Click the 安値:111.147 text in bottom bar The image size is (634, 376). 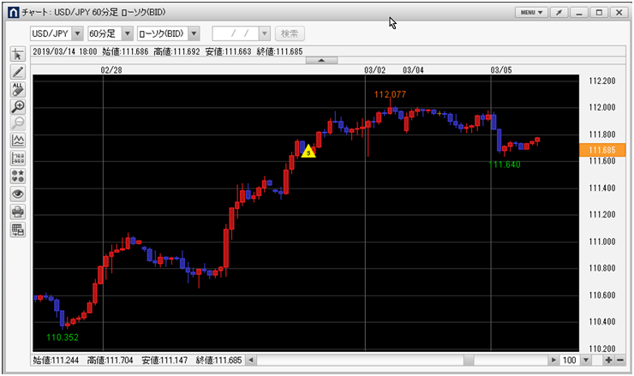[164, 361]
